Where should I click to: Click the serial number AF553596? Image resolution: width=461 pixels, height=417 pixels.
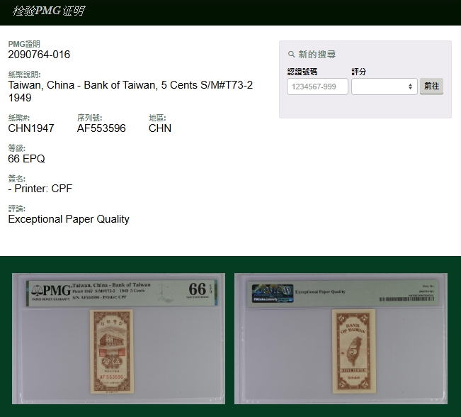click(101, 128)
